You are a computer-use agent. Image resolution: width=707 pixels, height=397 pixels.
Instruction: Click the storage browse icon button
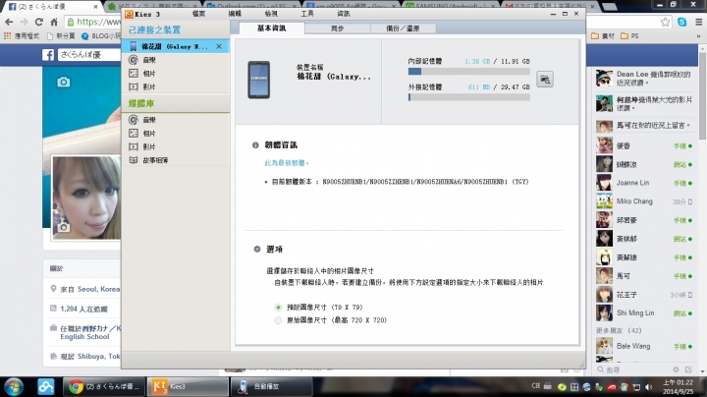[545, 80]
